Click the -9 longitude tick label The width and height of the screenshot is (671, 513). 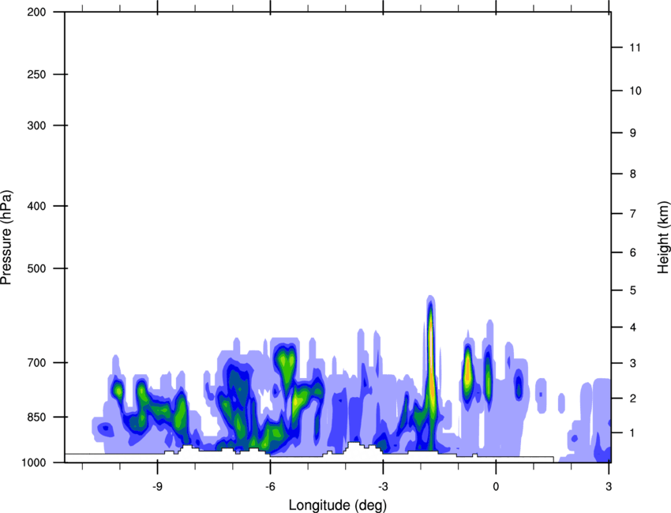pyautogui.click(x=157, y=487)
